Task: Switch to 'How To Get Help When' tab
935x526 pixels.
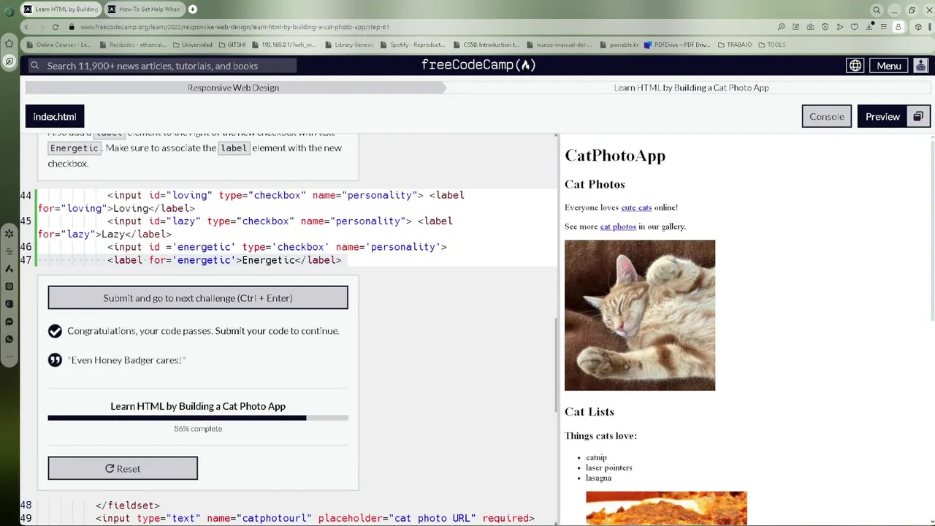Action: pyautogui.click(x=144, y=9)
